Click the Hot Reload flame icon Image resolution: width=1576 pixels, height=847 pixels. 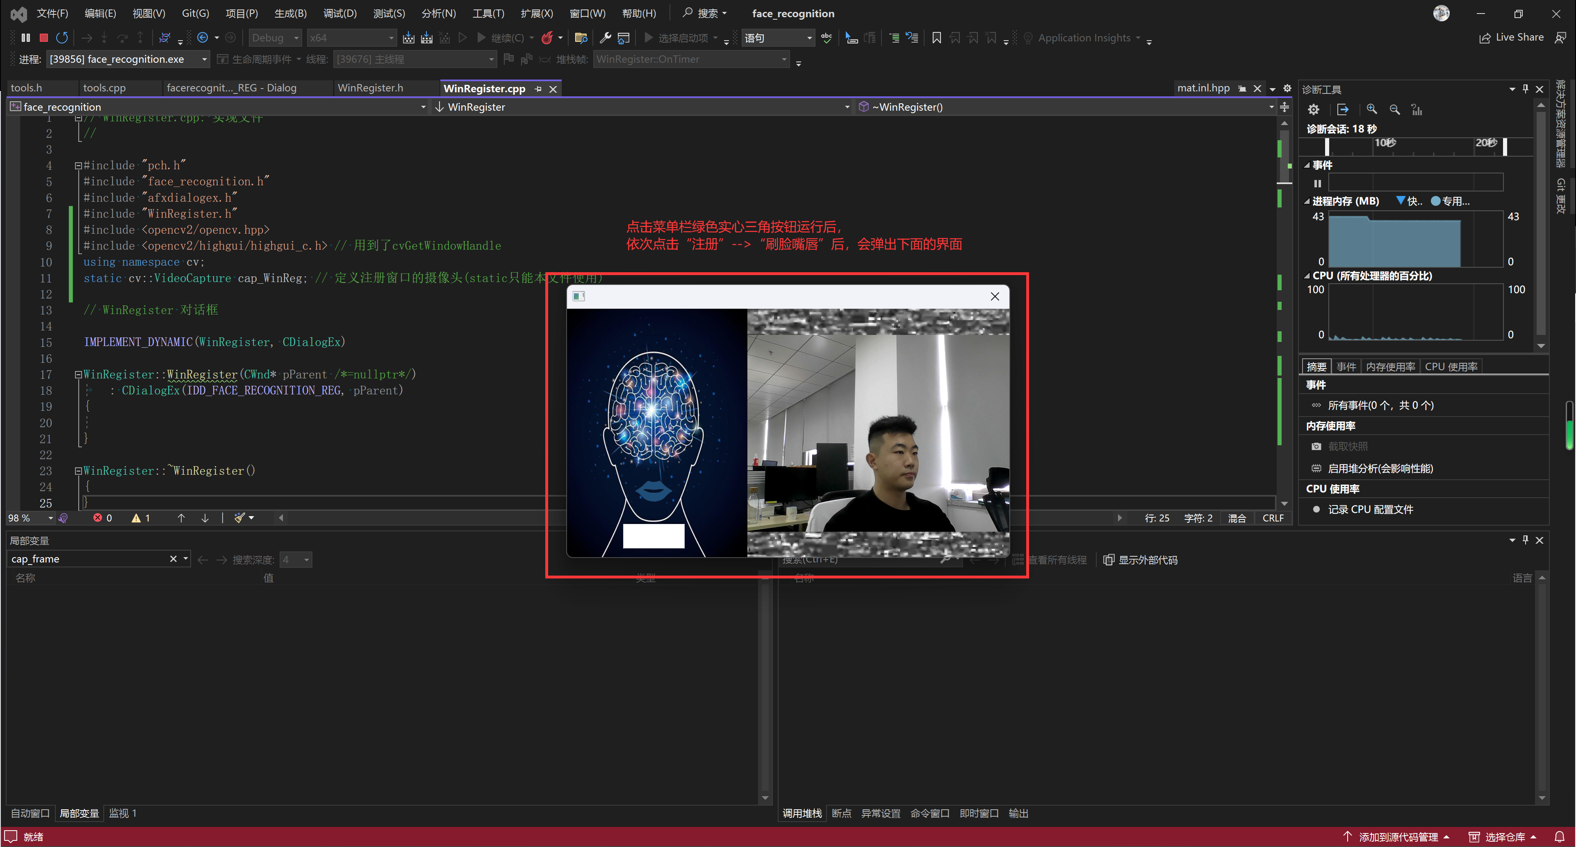pyautogui.click(x=547, y=38)
